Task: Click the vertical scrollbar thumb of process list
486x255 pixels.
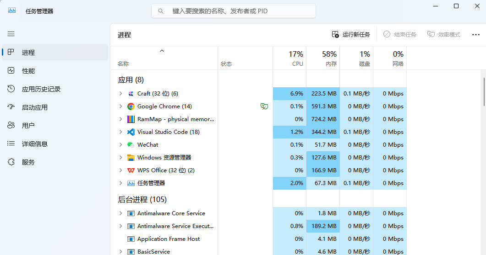Action: click(x=484, y=92)
